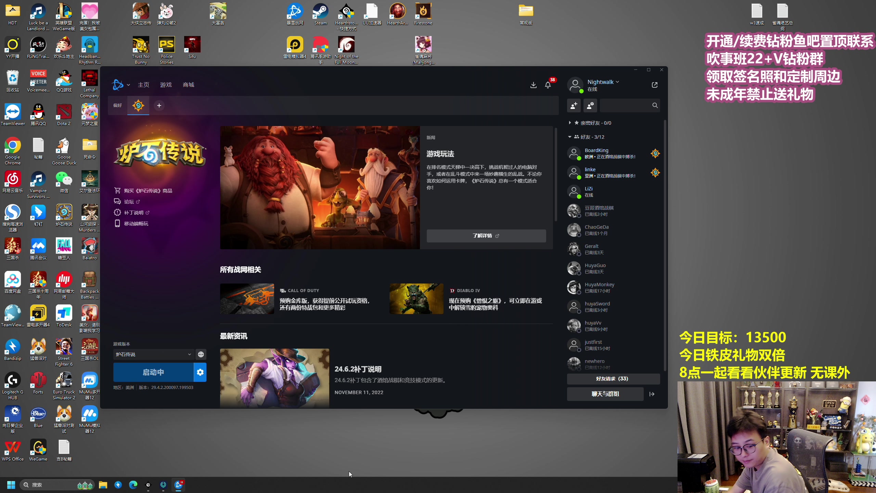Click Battle.net icon on the taskbar
The width and height of the screenshot is (876, 493).
(178, 485)
